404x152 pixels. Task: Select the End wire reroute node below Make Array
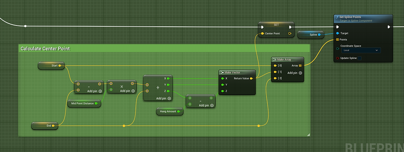click(258, 126)
